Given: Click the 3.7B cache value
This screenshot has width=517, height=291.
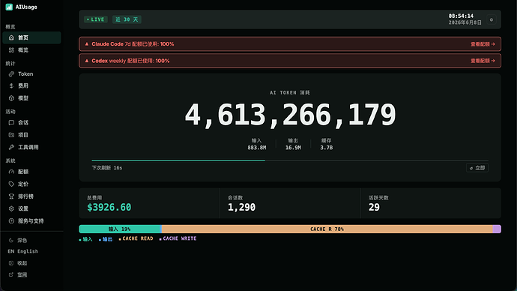Looking at the screenshot, I should click(327, 148).
